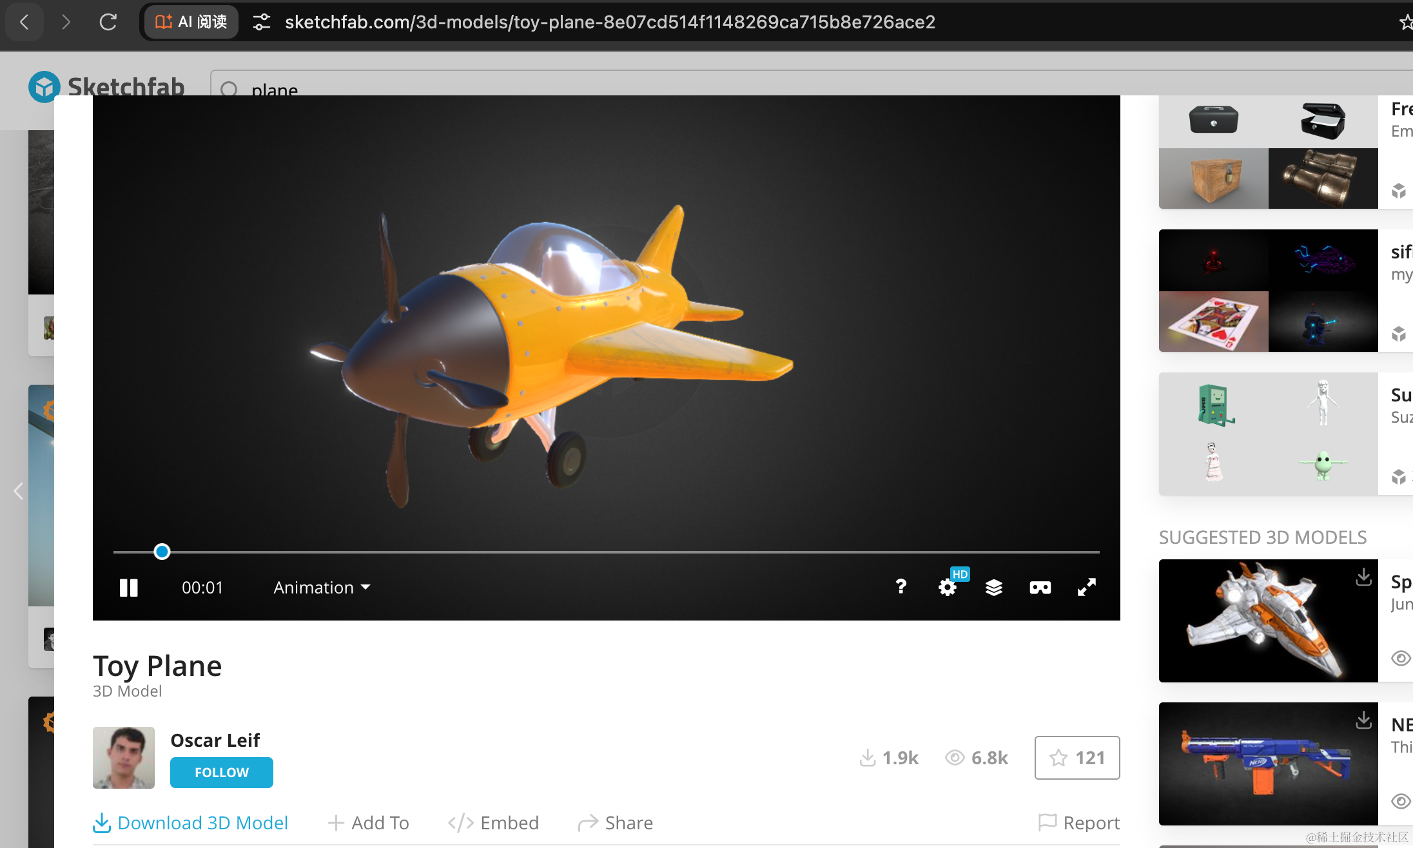Enter VR mode with headset icon
1413x848 pixels.
tap(1040, 587)
